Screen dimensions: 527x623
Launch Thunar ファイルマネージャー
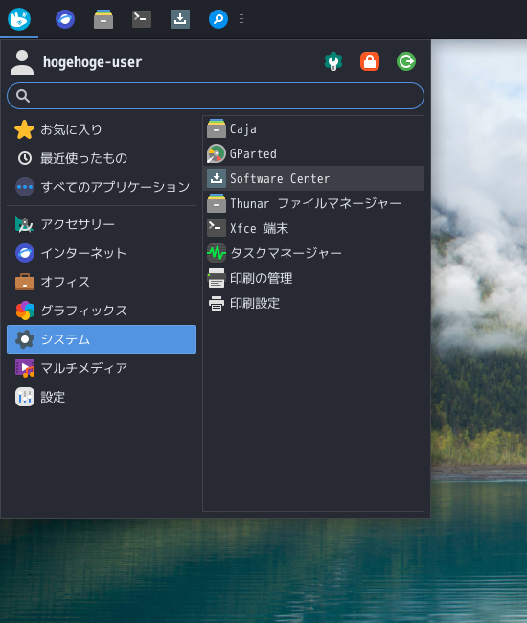click(313, 203)
